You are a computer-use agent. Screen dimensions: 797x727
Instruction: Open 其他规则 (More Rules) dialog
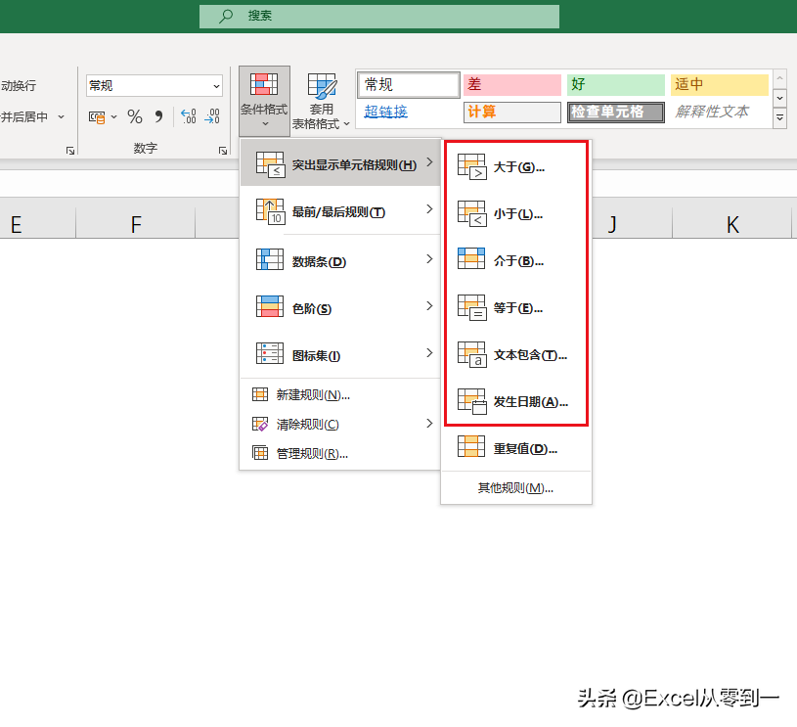tap(516, 487)
